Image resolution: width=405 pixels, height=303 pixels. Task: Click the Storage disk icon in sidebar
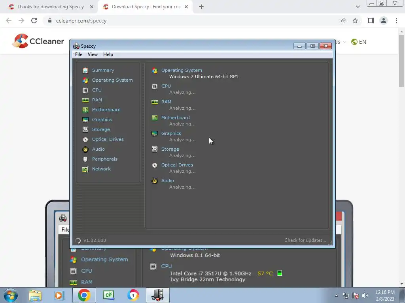pos(85,129)
